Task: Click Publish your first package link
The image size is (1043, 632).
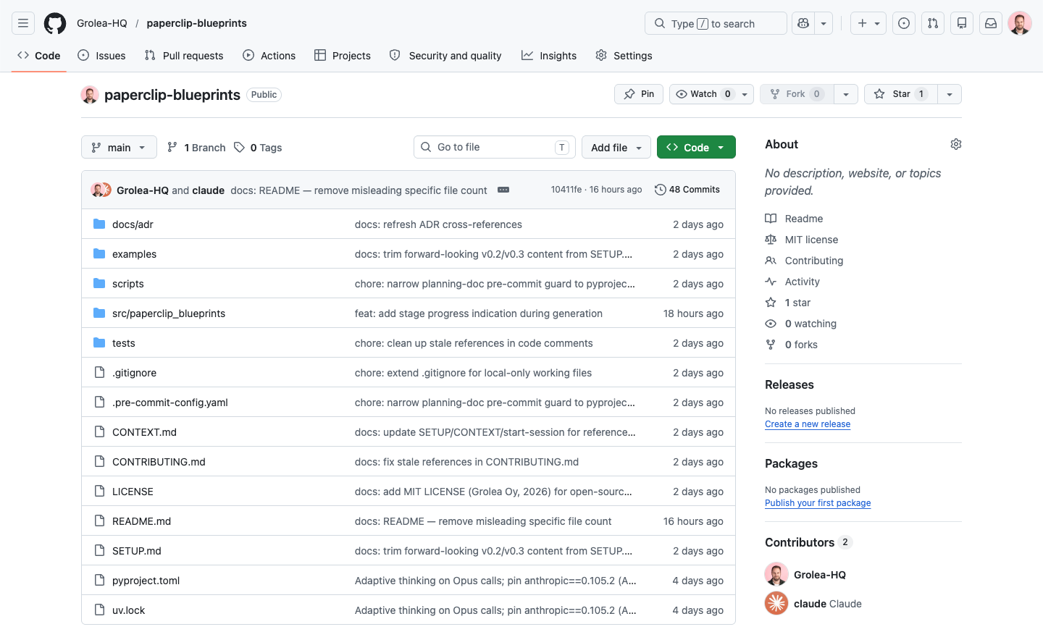Action: [x=818, y=503]
